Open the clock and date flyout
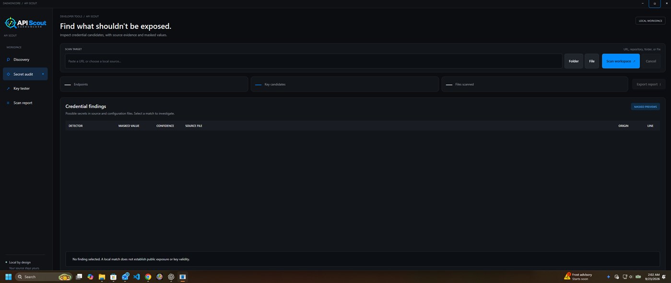The width and height of the screenshot is (671, 283). pyautogui.click(x=652, y=277)
